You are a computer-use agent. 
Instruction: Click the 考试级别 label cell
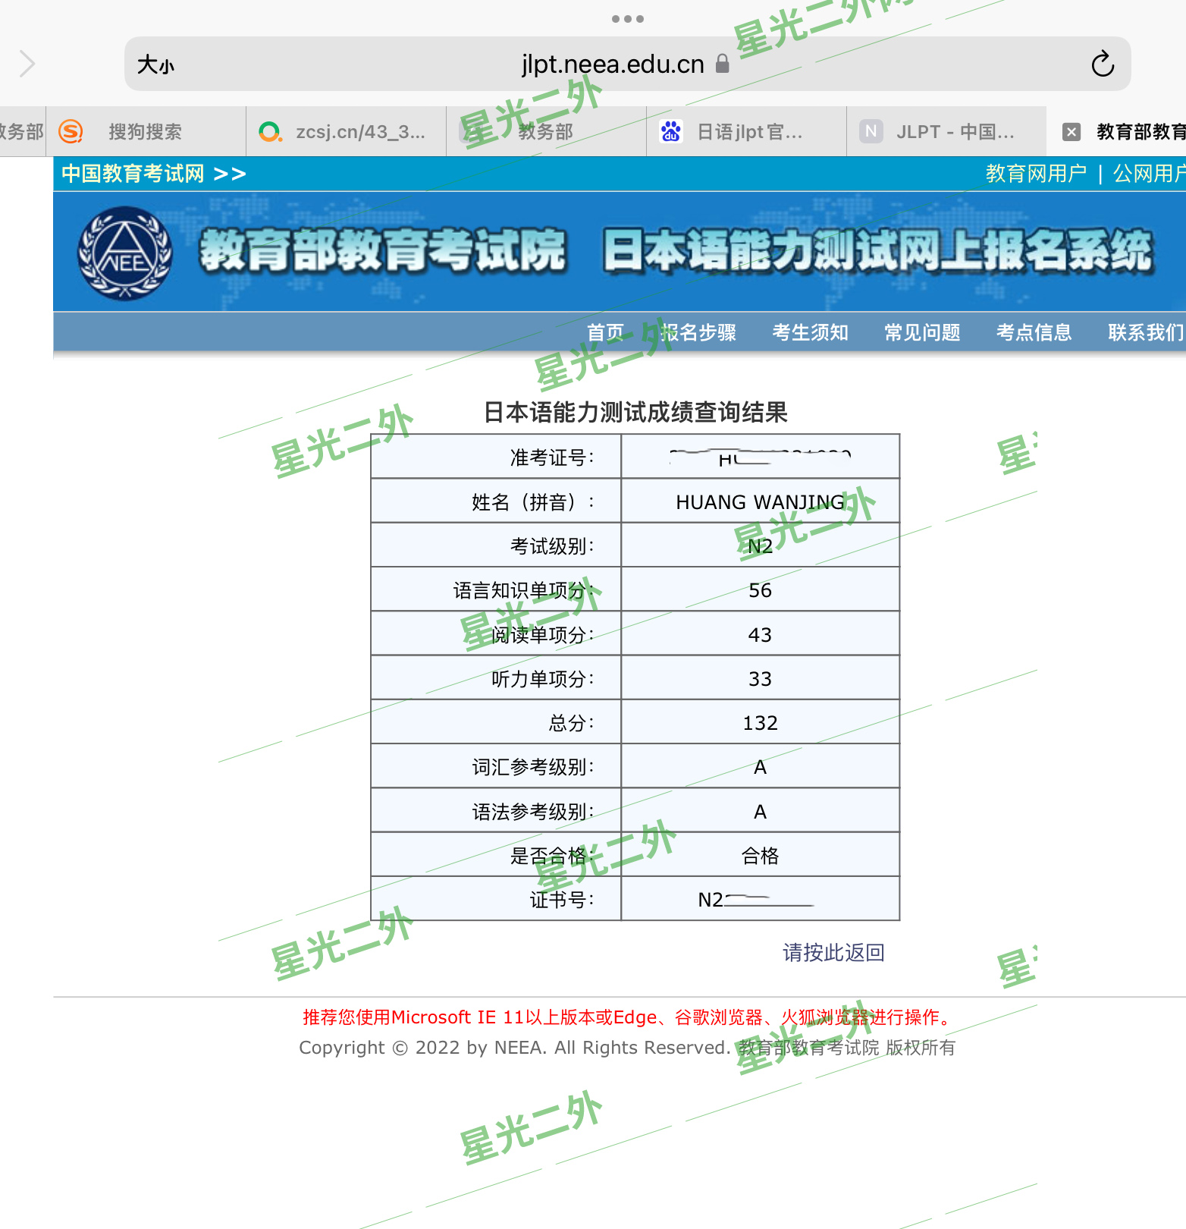496,545
